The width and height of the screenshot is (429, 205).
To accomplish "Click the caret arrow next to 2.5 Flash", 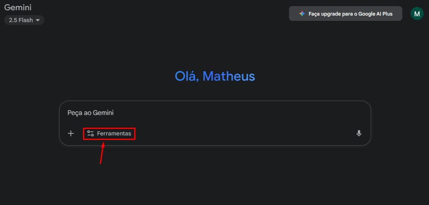I will tap(38, 20).
